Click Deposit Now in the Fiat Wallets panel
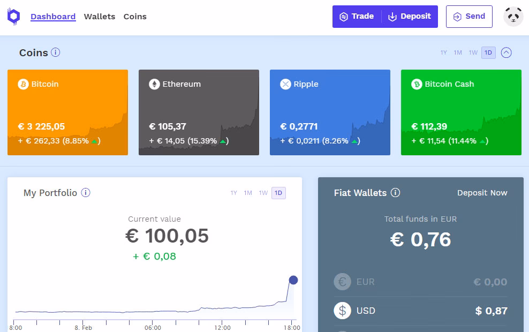Viewport: 529px width, 332px height. 482,193
